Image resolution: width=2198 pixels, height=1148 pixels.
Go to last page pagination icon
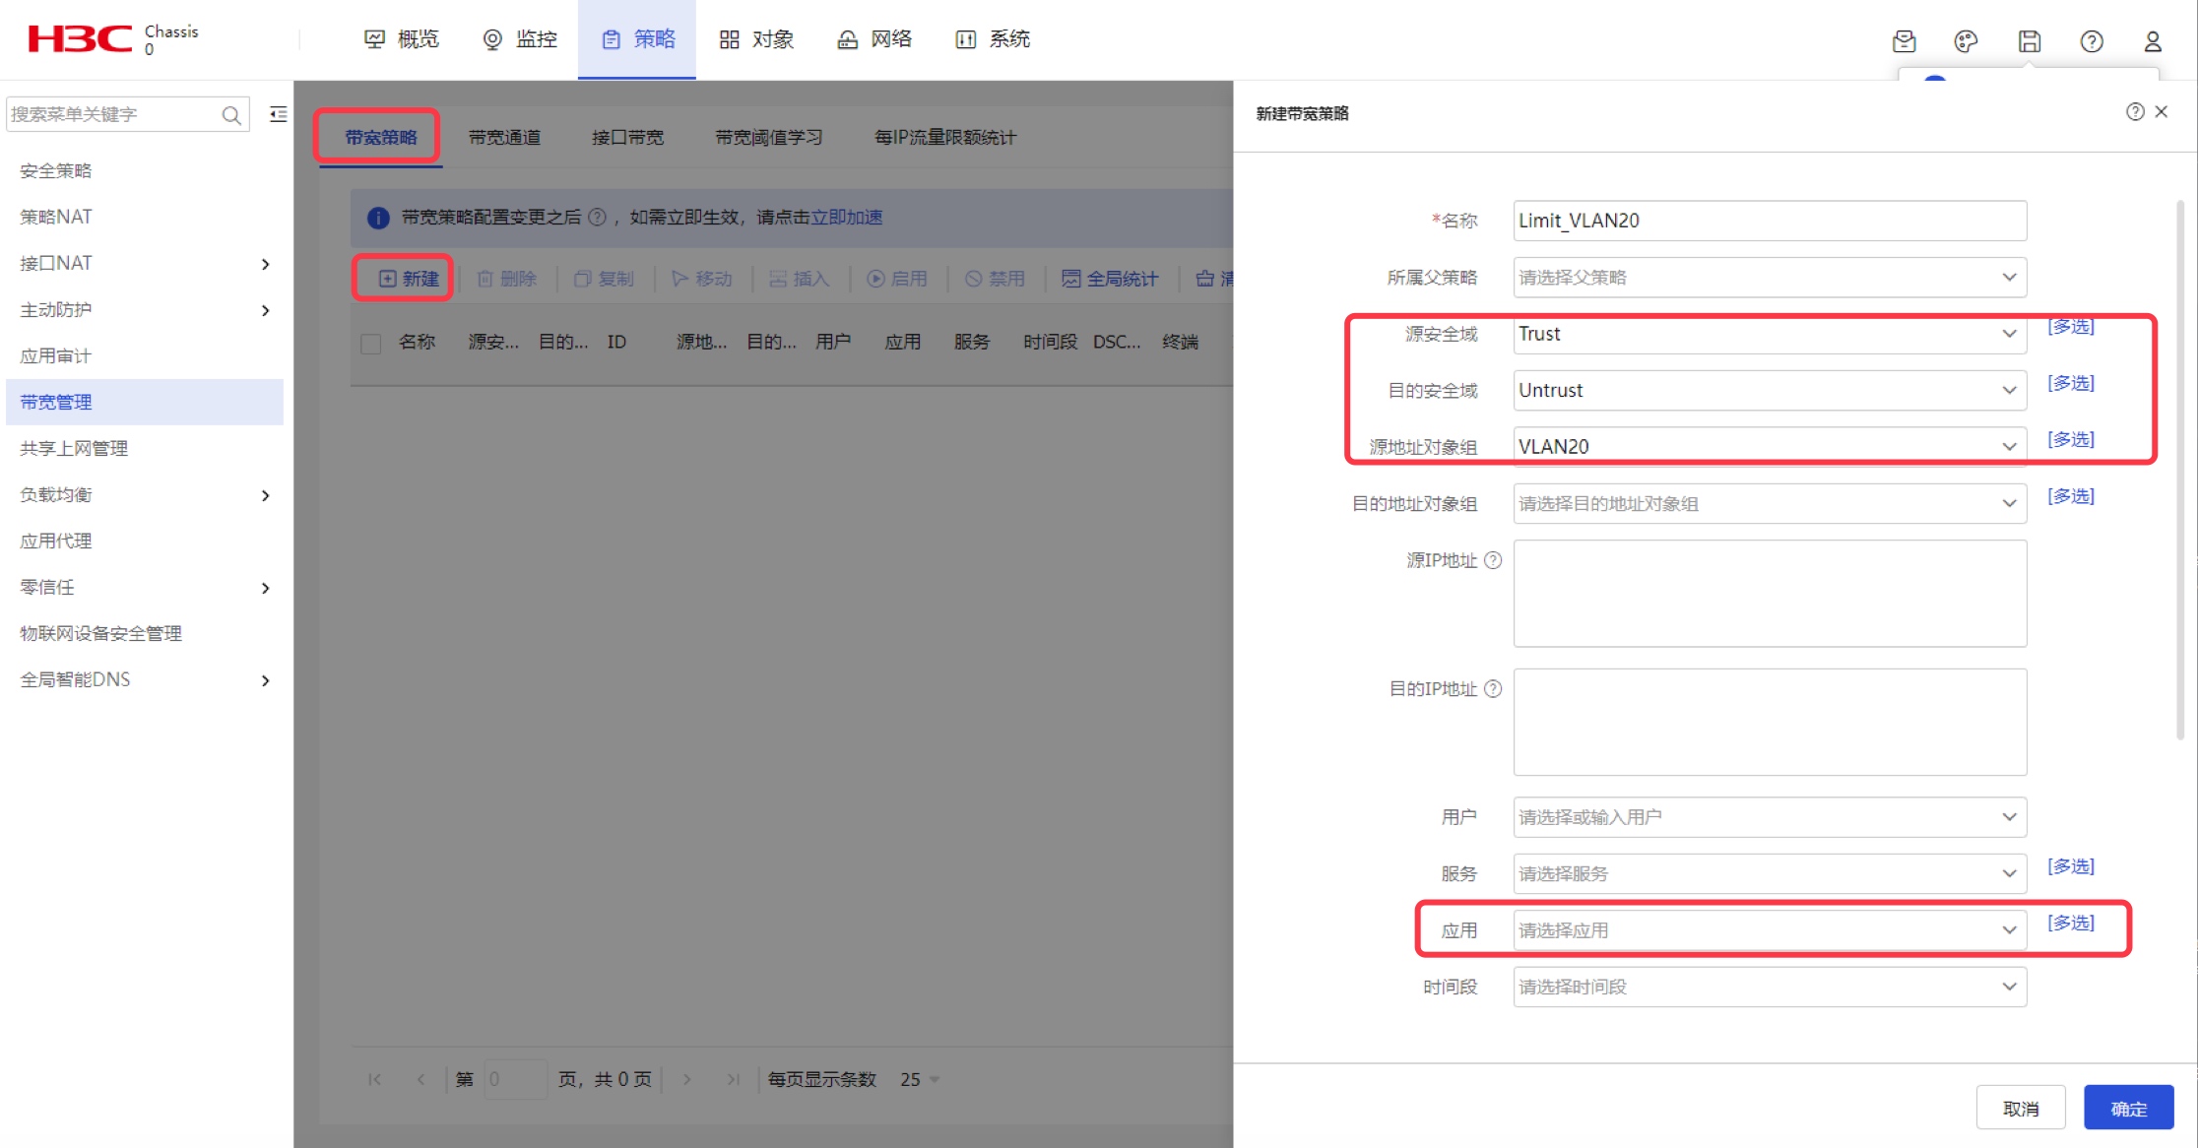click(733, 1080)
